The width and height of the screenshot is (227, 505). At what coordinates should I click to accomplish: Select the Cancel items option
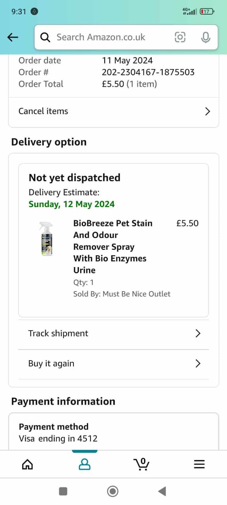[x=114, y=111]
